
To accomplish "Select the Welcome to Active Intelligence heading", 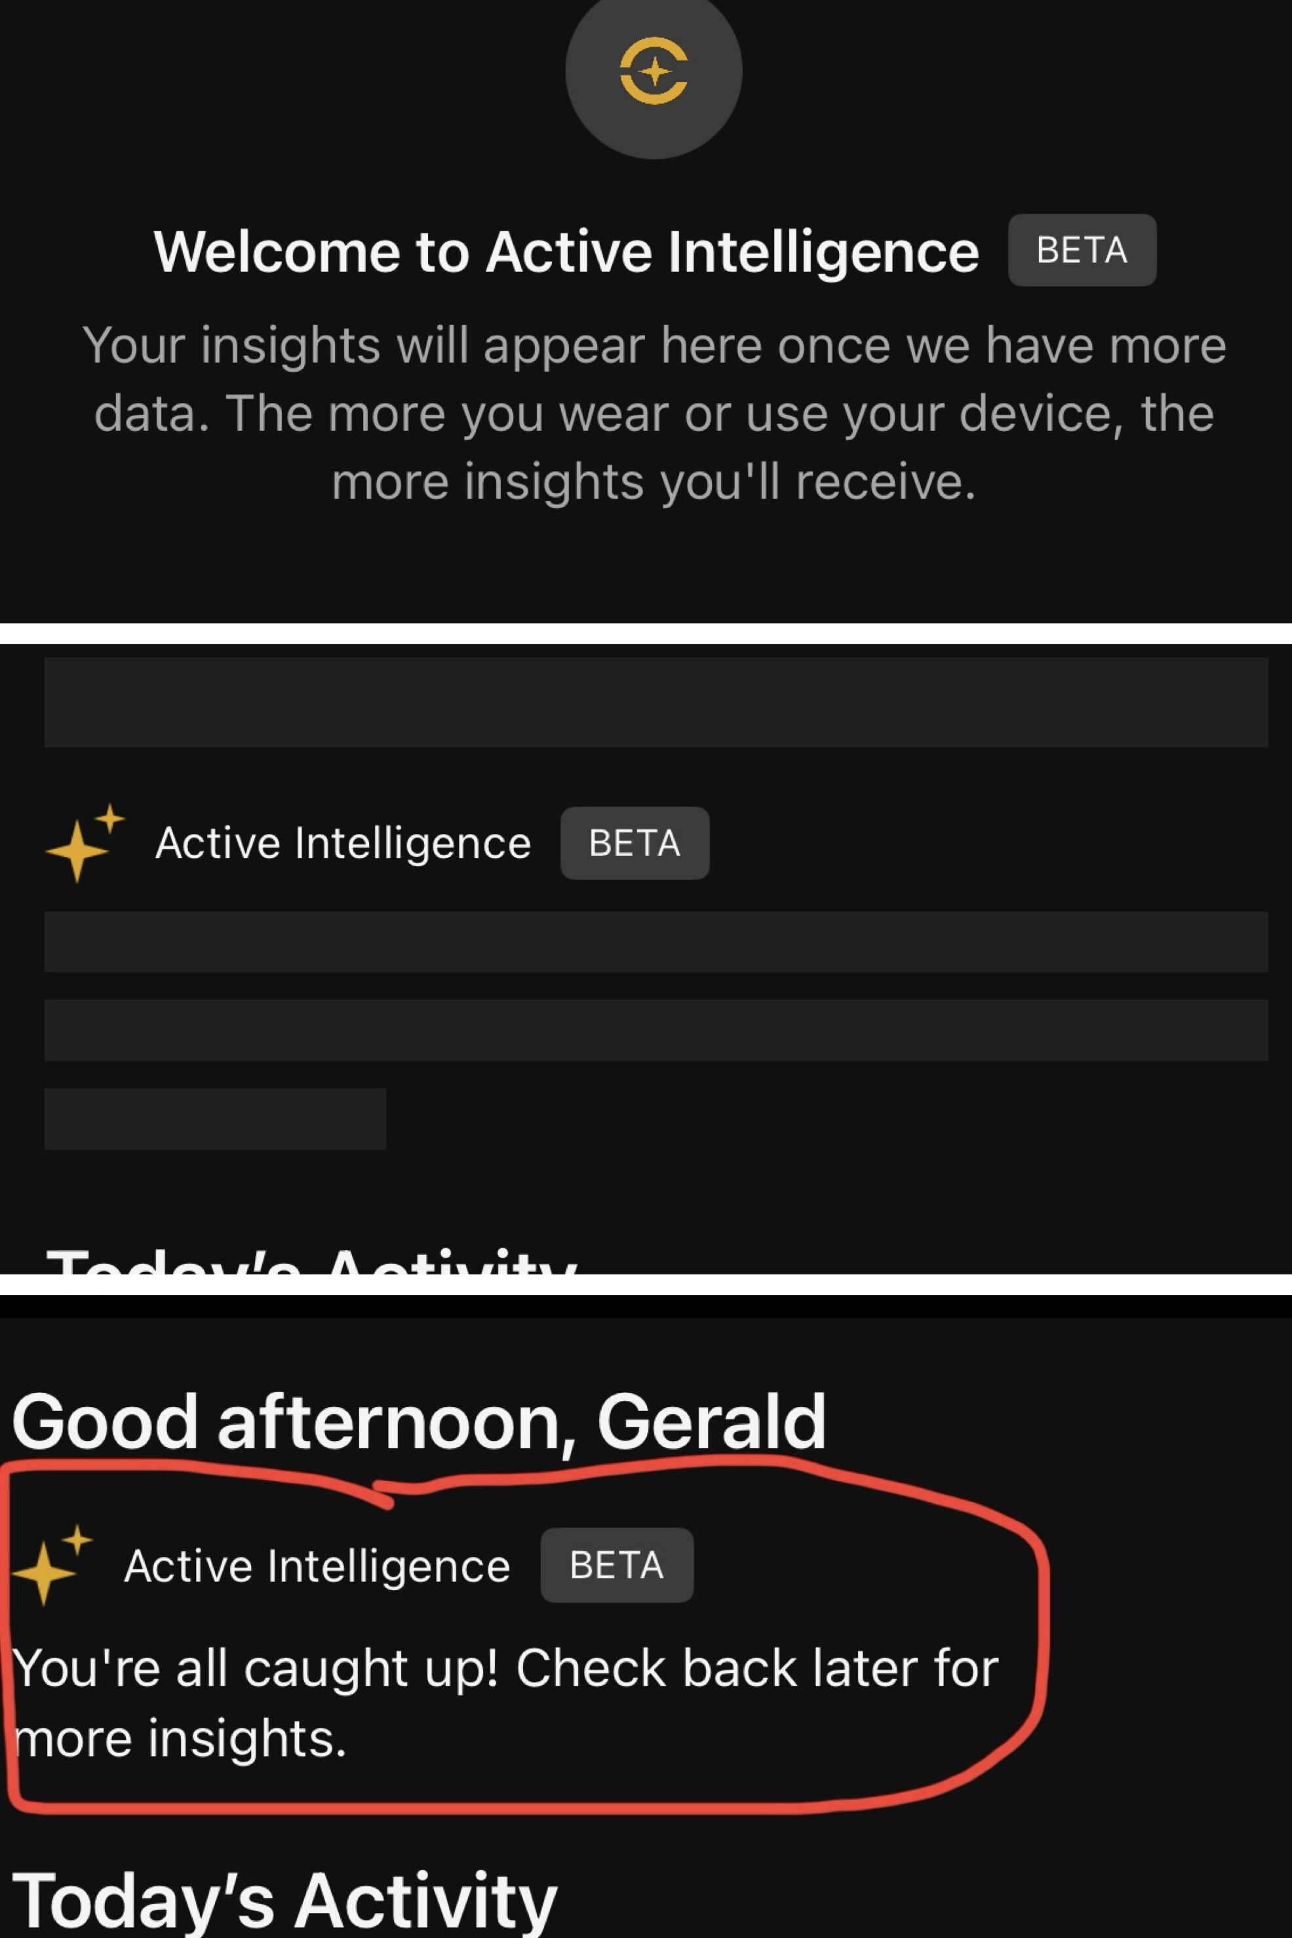I will pyautogui.click(x=566, y=251).
